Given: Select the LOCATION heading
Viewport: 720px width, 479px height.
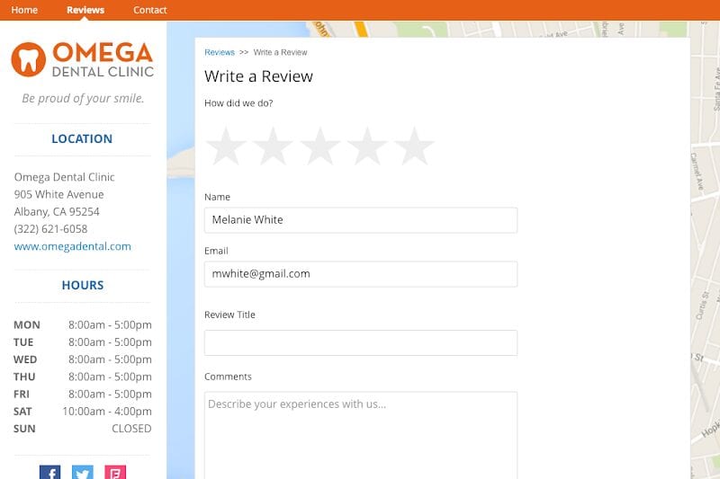Looking at the screenshot, I should point(82,139).
